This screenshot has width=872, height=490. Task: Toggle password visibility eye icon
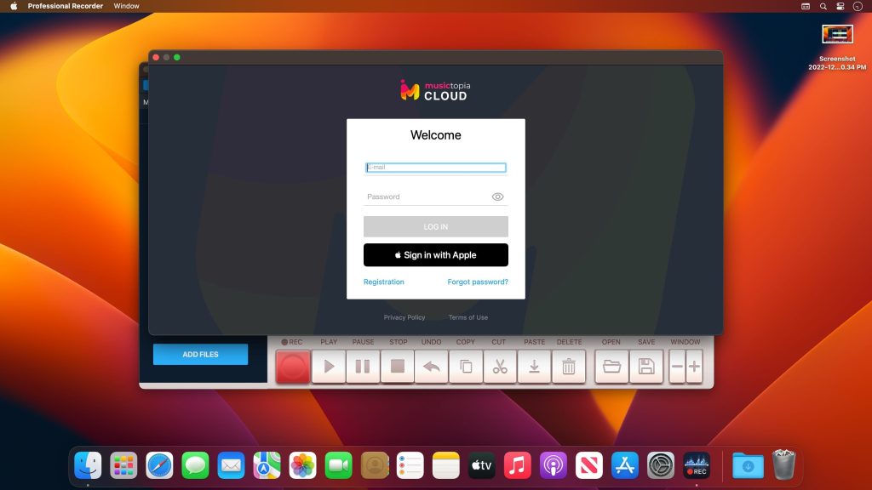point(498,197)
